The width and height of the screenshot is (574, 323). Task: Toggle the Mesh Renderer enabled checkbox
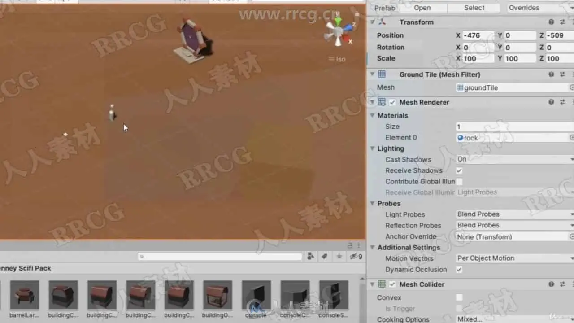392,102
